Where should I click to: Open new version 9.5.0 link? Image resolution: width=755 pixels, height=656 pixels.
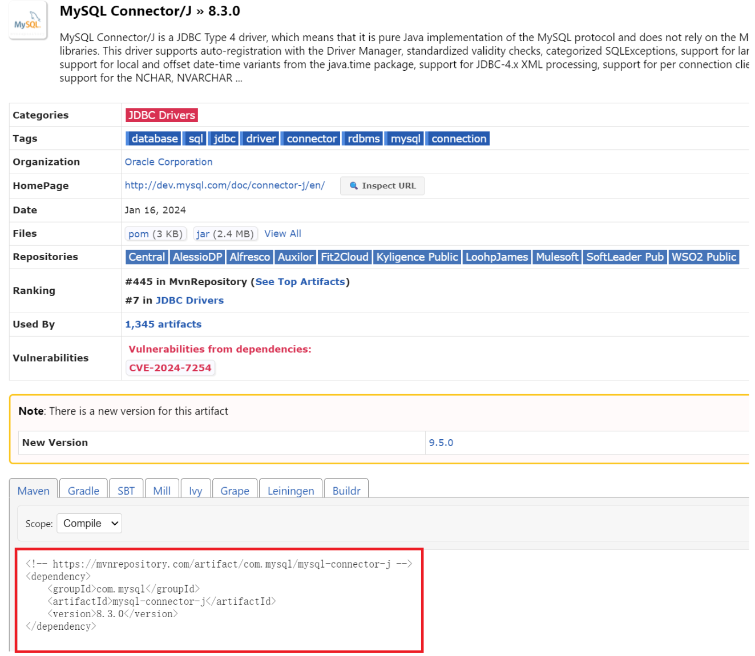point(441,443)
